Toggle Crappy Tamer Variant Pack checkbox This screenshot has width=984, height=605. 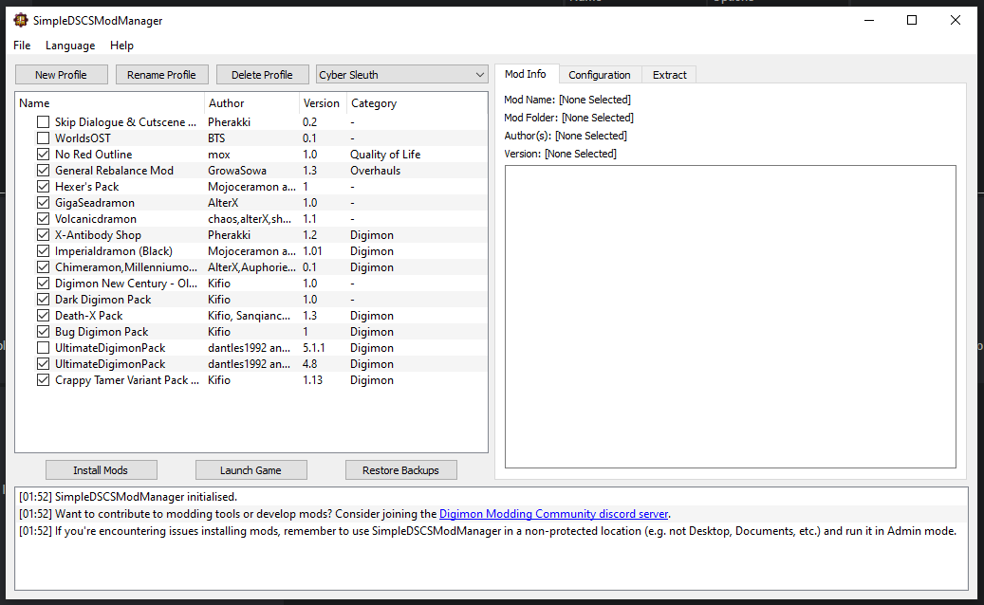point(43,380)
